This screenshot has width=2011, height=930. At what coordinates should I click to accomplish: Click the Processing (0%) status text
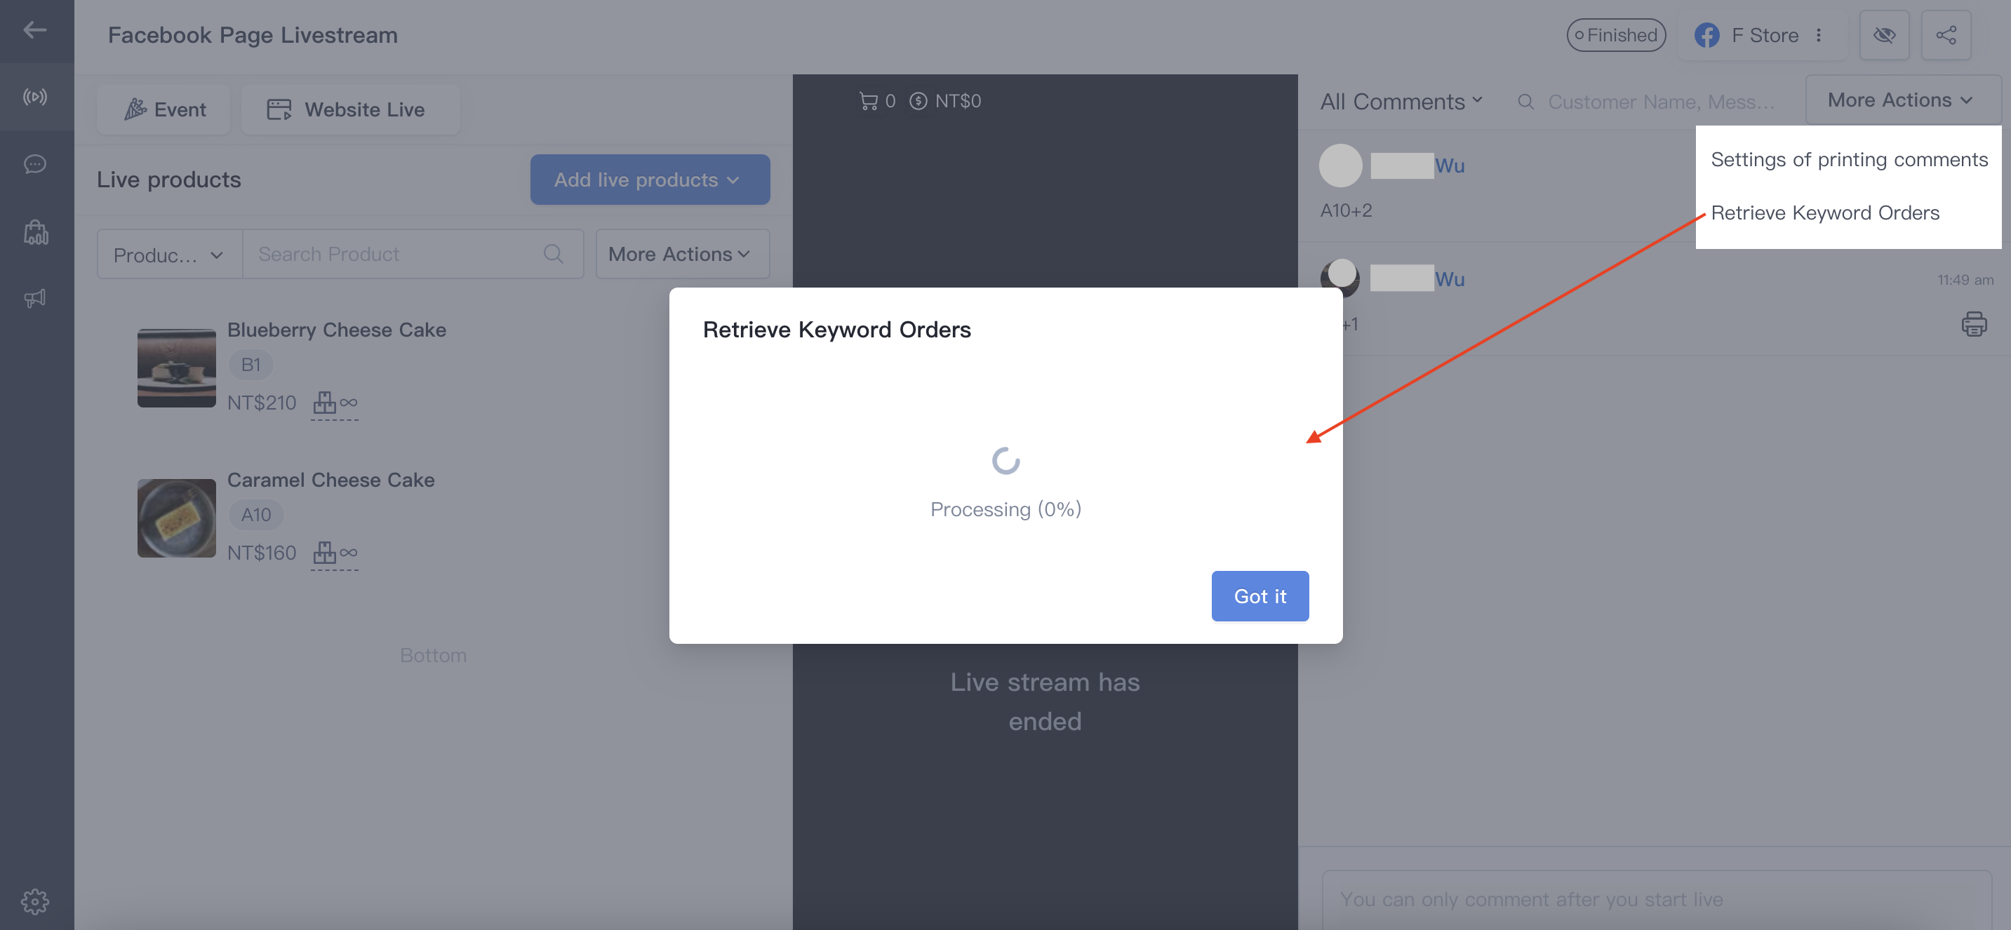(x=1005, y=508)
